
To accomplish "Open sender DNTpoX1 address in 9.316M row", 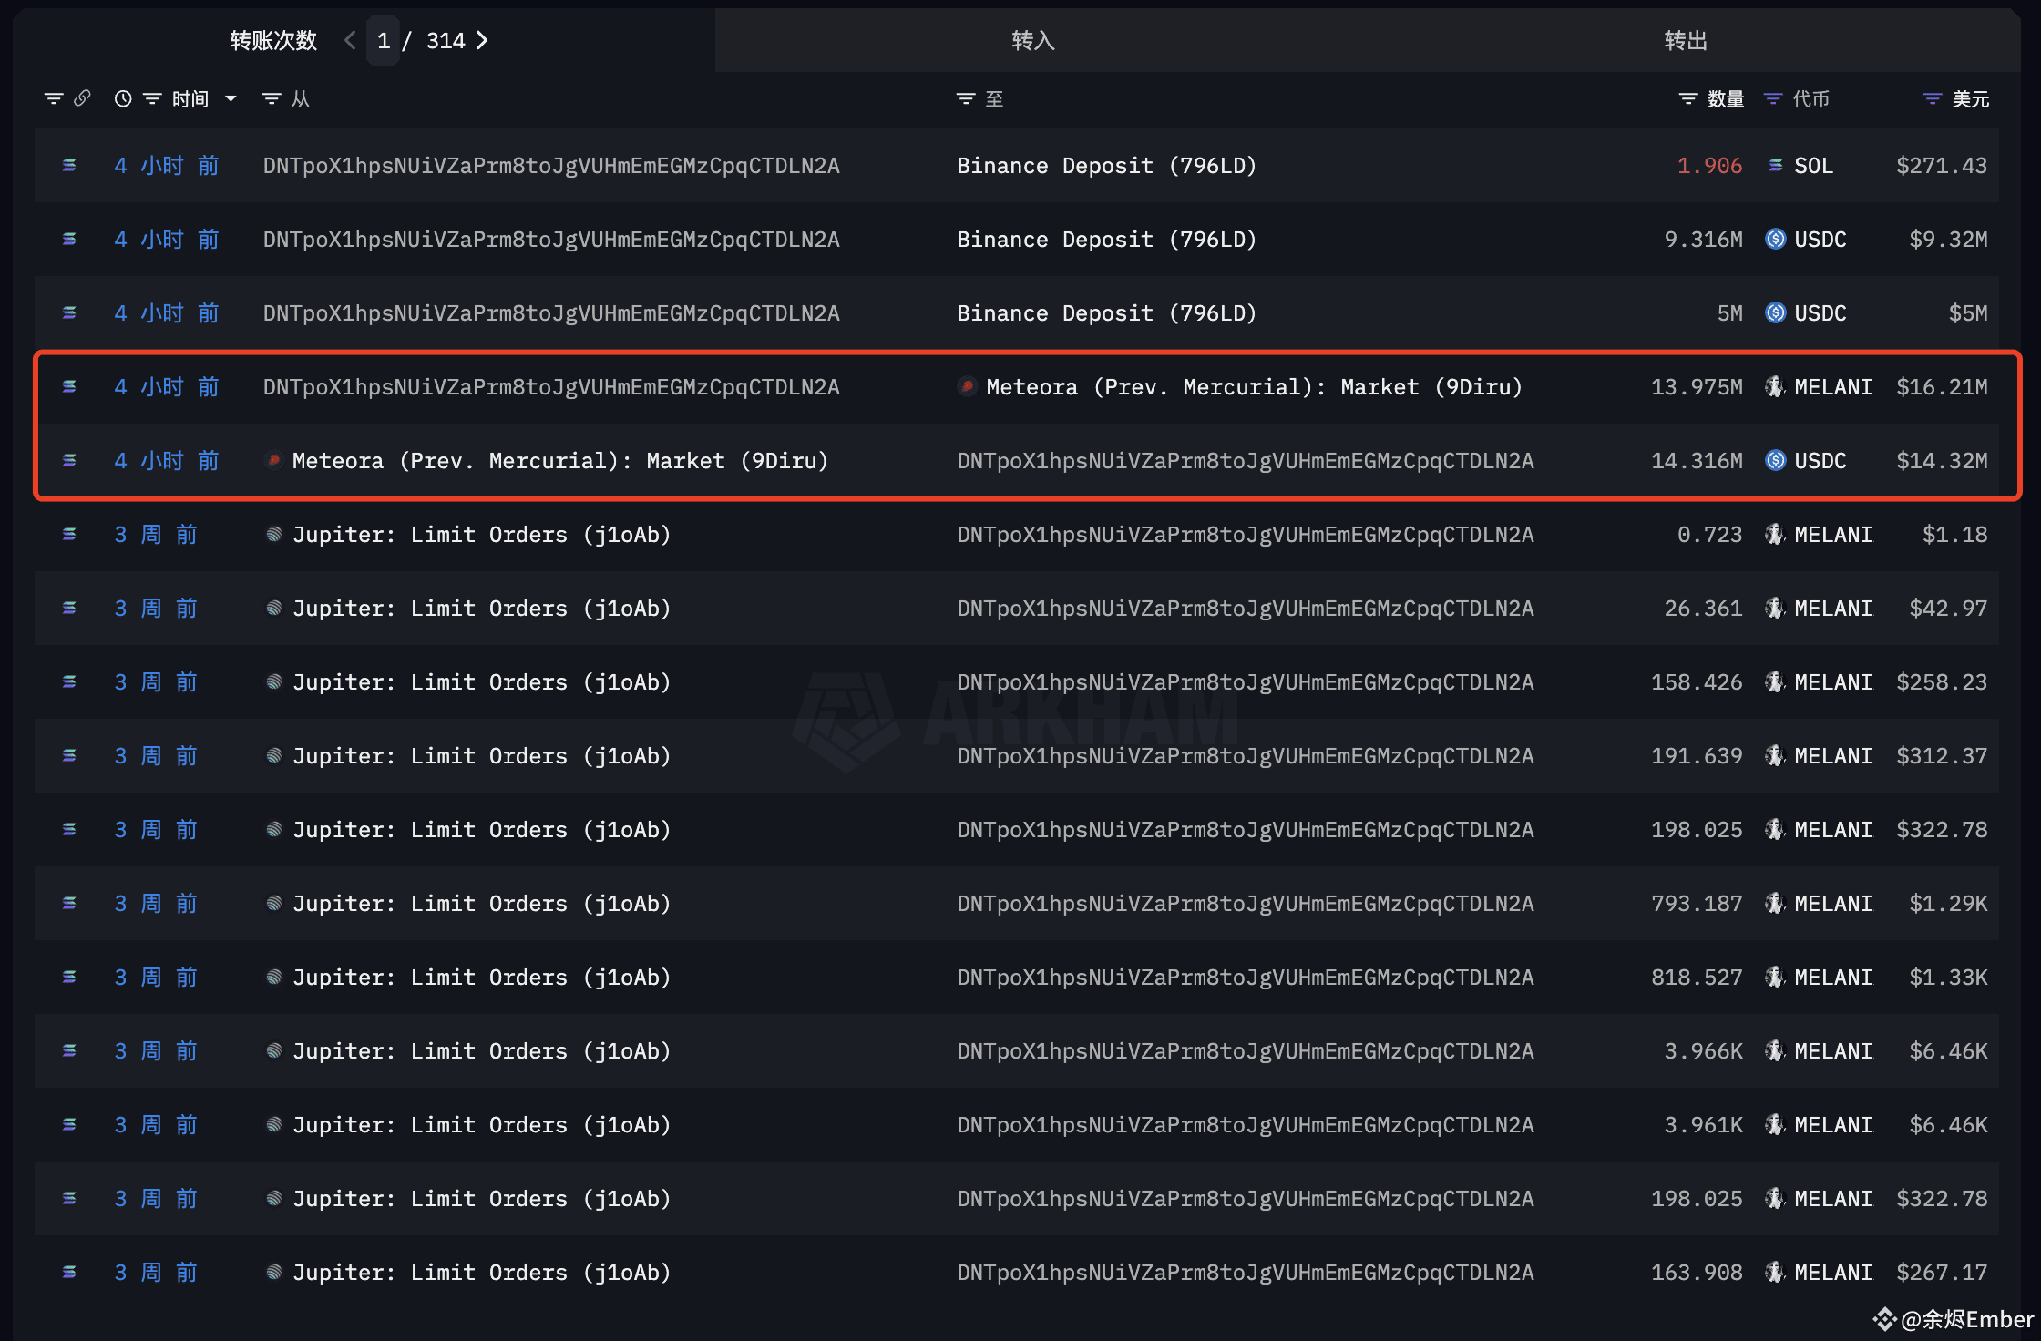I will point(551,240).
